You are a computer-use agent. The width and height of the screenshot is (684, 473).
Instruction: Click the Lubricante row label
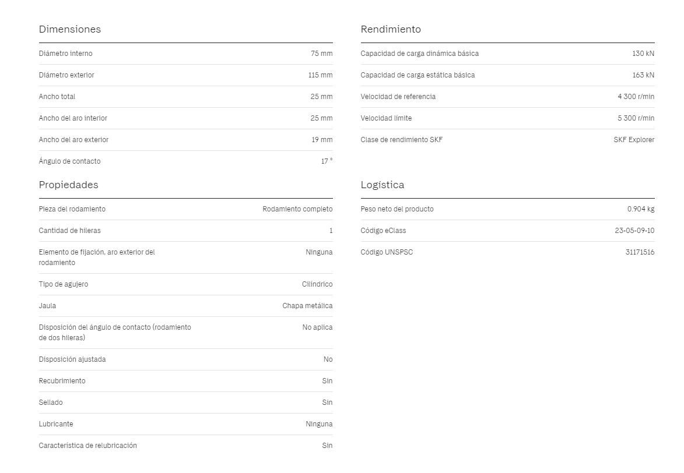tap(56, 424)
